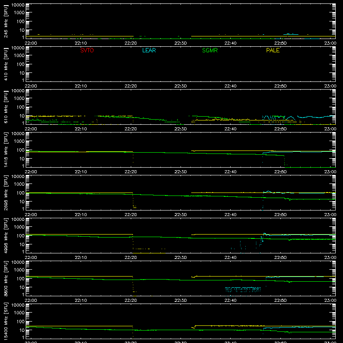
Task: Select the 15400 MHz [SFU] axis title
Action: tap(6, 321)
